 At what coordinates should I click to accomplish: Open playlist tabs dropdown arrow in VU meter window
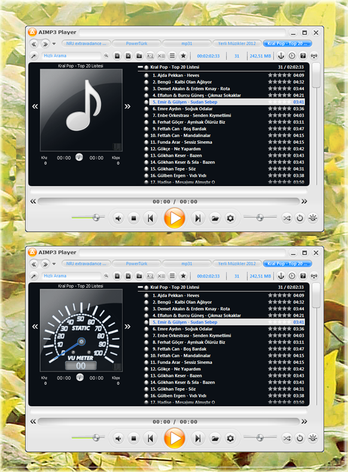point(54,264)
